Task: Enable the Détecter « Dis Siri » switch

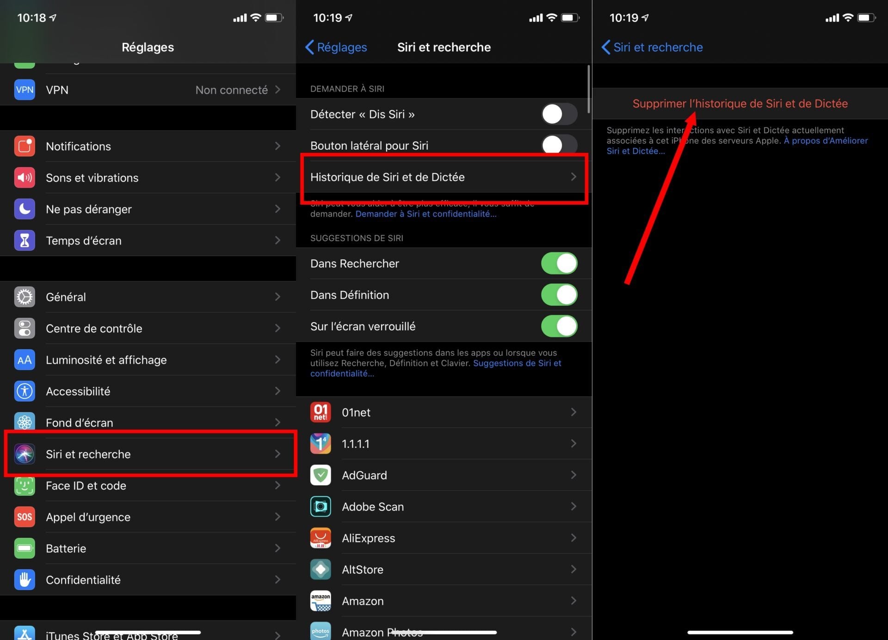Action: click(x=559, y=114)
